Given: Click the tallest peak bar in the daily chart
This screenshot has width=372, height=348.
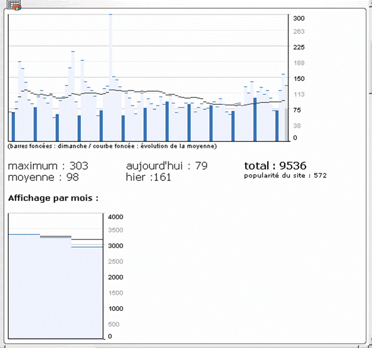Looking at the screenshot, I should tap(111, 78).
